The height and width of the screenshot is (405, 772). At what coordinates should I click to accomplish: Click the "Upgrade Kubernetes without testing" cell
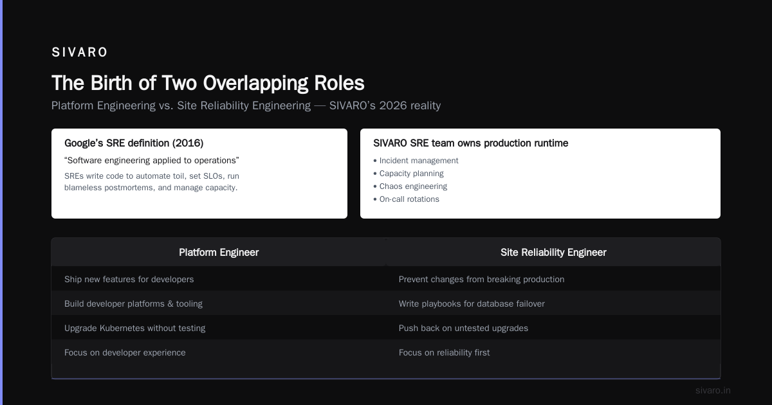tap(219, 328)
